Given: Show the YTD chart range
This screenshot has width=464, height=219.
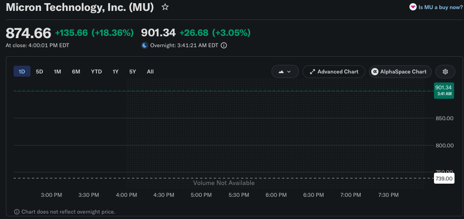Looking at the screenshot, I should tap(96, 72).
